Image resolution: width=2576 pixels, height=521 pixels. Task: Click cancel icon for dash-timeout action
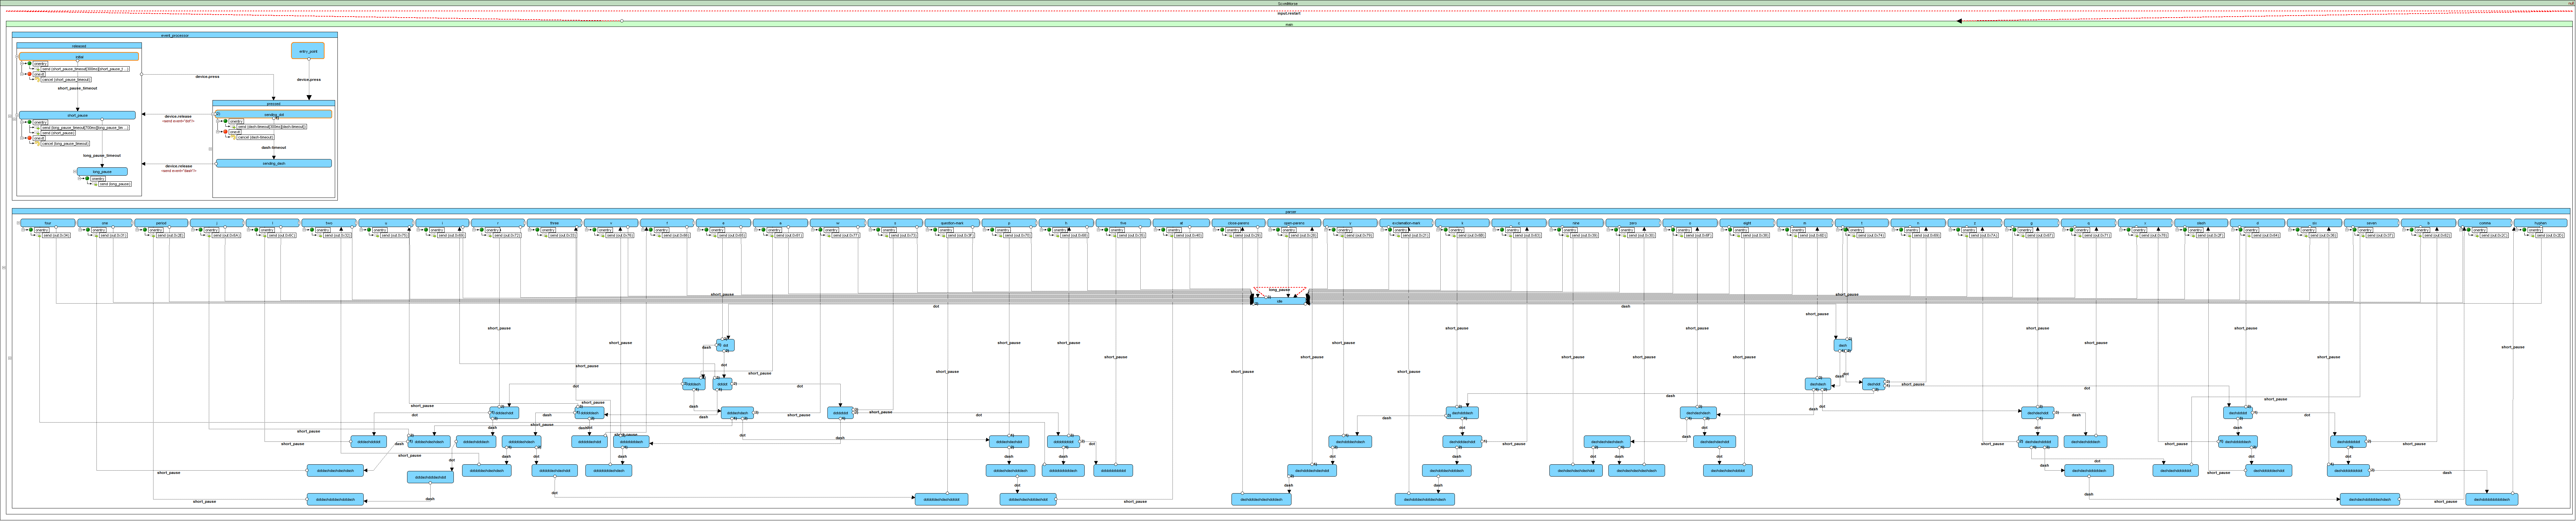[233, 137]
